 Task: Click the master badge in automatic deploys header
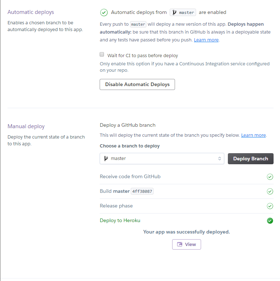(182, 12)
